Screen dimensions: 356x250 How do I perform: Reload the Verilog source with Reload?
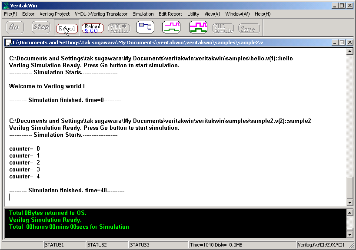click(x=67, y=28)
